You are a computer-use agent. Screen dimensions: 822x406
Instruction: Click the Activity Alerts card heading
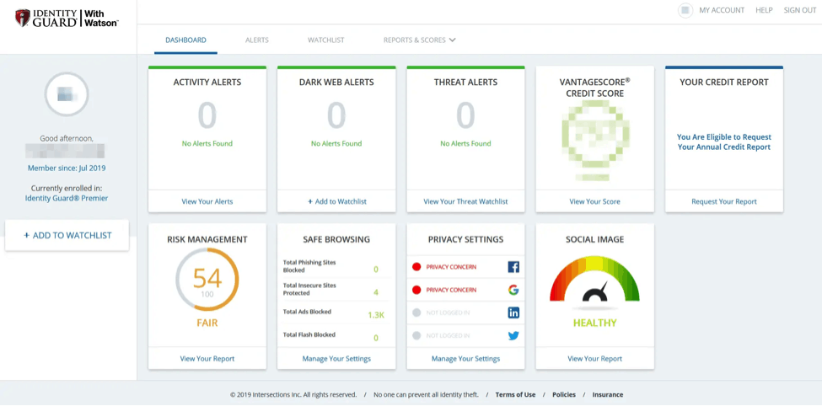point(207,83)
